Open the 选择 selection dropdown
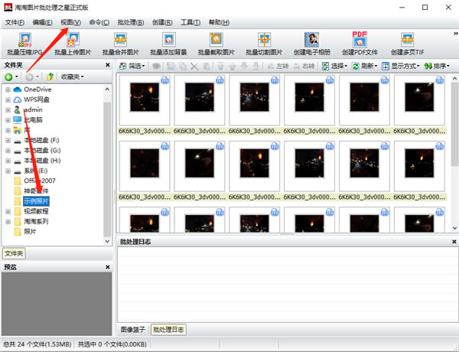459x352 pixels. pyautogui.click(x=334, y=66)
